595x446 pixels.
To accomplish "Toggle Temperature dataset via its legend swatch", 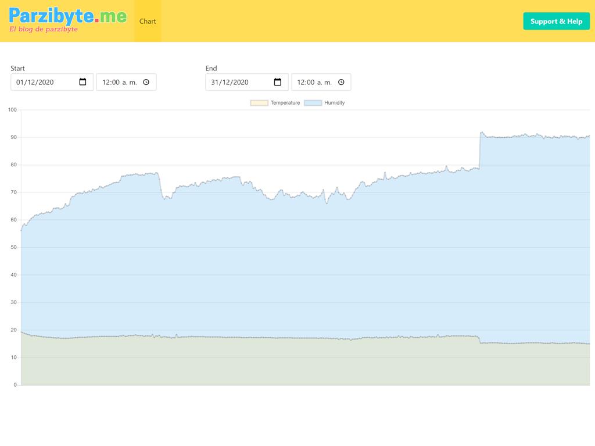I will click(259, 103).
